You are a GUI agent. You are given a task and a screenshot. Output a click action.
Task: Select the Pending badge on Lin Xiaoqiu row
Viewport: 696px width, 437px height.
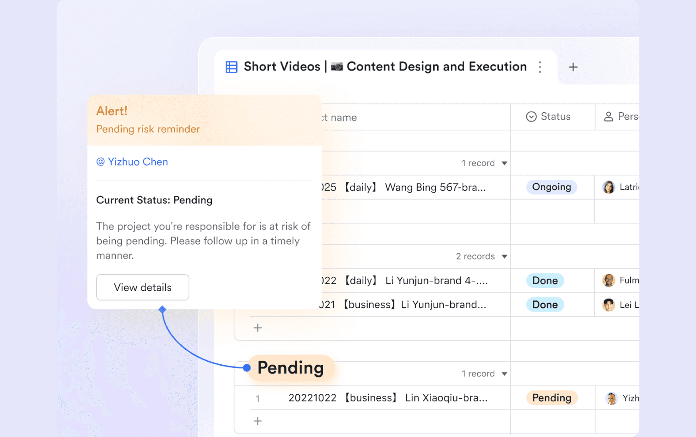551,397
